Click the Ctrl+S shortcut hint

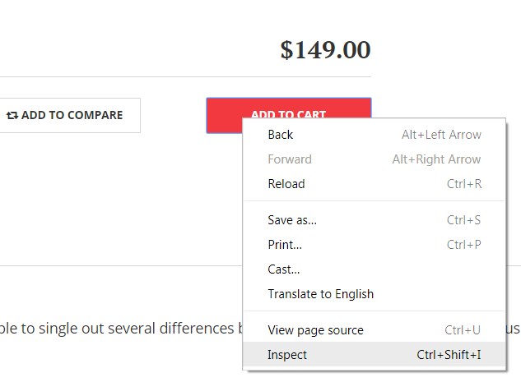tap(464, 220)
